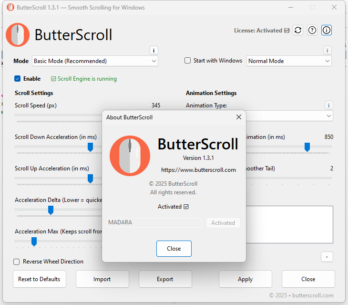Click the 'License: Activated' label
The height and width of the screenshot is (305, 348).
pyautogui.click(x=262, y=31)
